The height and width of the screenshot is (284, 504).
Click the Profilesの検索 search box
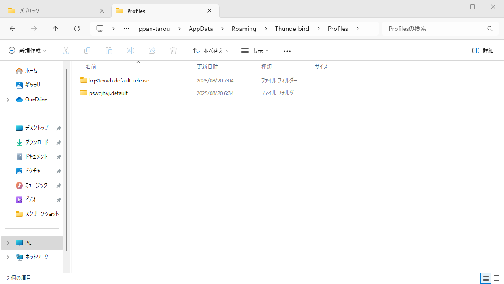pos(435,29)
